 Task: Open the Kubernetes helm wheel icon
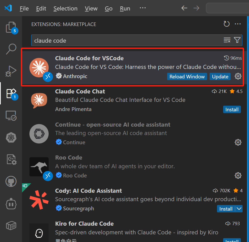coord(11,138)
